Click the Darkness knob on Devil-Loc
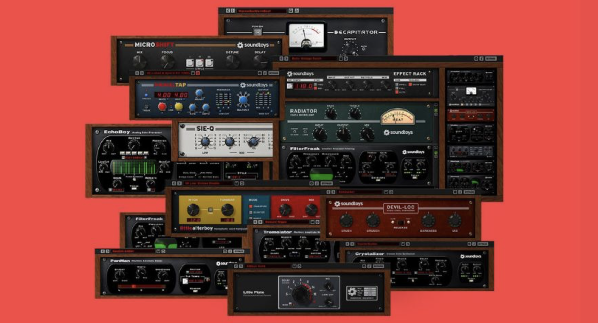 coord(428,221)
